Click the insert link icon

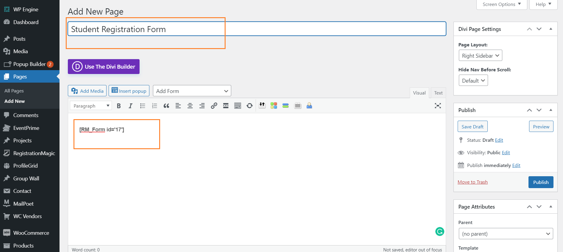pos(214,106)
